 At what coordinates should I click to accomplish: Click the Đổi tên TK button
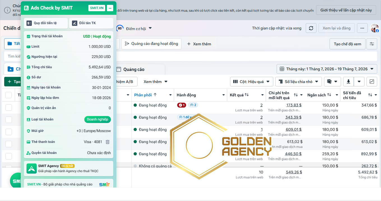click(91, 23)
